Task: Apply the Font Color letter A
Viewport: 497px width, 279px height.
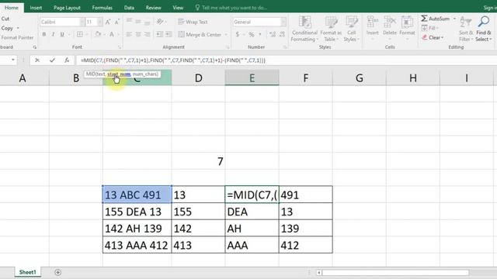Action: pos(112,34)
